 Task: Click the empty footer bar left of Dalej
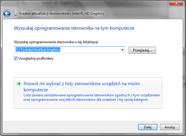pyautogui.click(x=70, y=127)
